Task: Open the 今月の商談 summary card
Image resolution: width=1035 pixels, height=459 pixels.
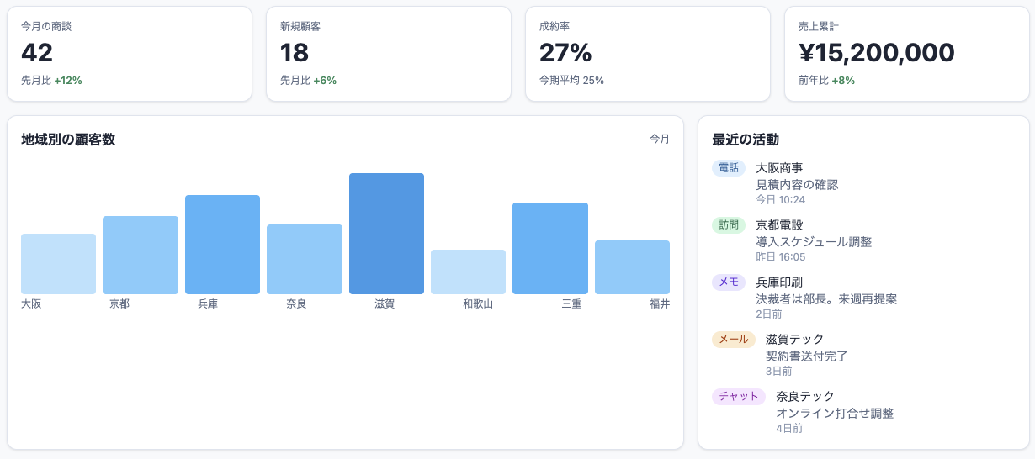Action: (130, 54)
